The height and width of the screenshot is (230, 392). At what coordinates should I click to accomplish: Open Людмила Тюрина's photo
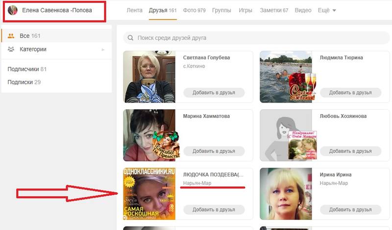tap(286, 77)
